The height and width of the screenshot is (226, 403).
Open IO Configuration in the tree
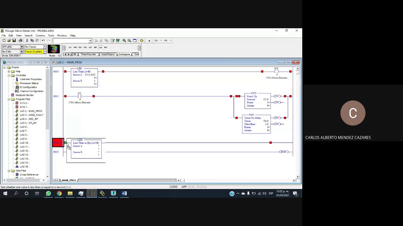point(28,87)
